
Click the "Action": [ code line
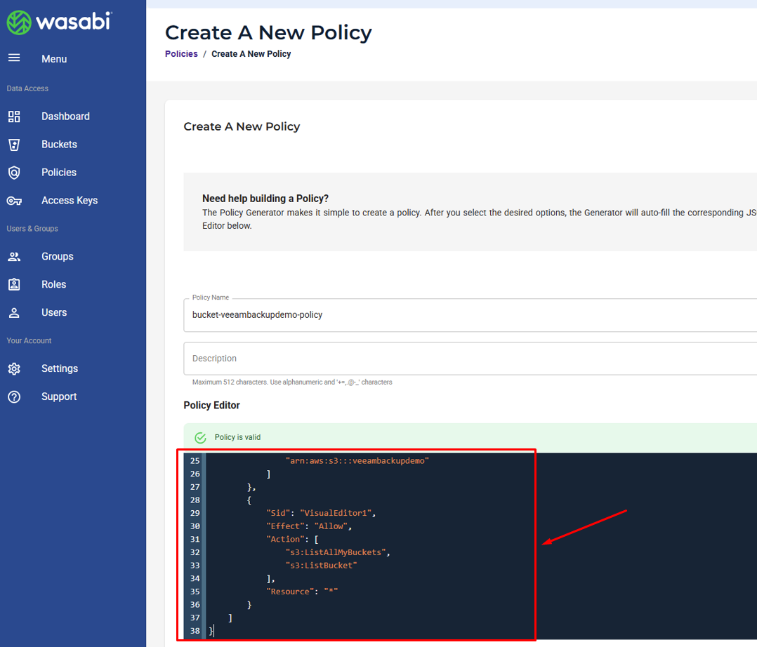point(293,539)
